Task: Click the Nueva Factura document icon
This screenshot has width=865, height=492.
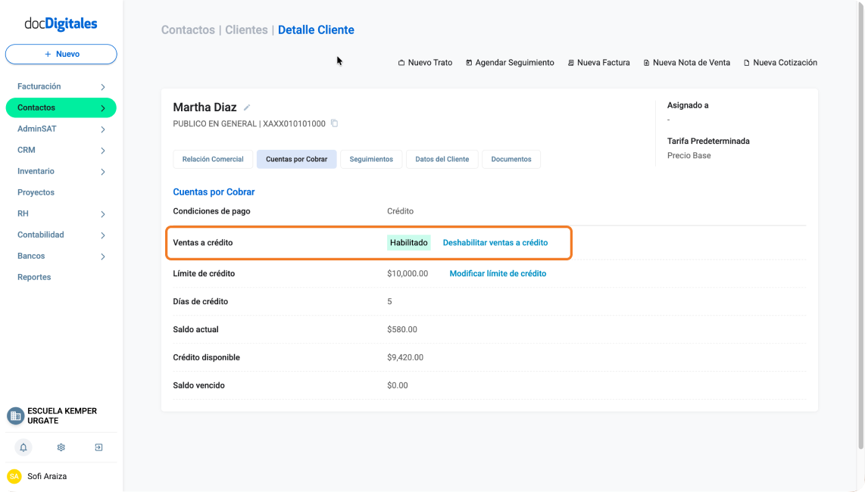Action: pos(570,63)
